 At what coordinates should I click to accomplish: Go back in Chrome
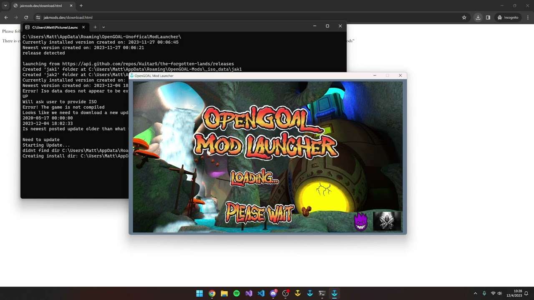coord(6,17)
